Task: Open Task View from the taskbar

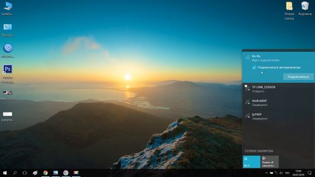Action: 25,173
